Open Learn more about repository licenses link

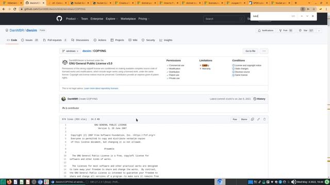pyautogui.click(x=101, y=88)
